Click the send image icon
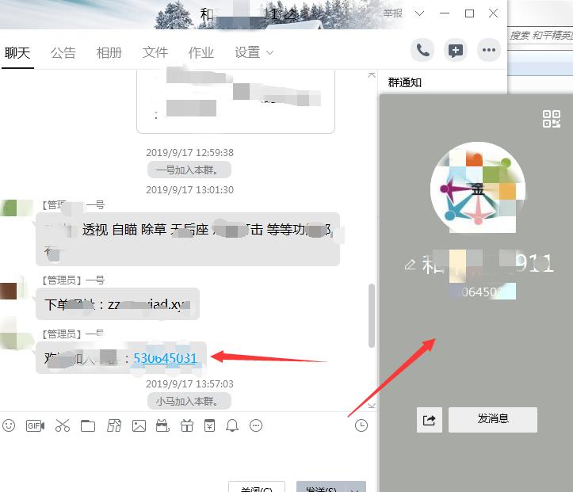The width and height of the screenshot is (573, 492). click(x=139, y=426)
